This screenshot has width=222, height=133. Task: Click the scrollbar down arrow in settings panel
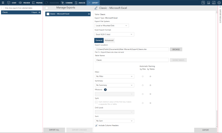(x=217, y=126)
